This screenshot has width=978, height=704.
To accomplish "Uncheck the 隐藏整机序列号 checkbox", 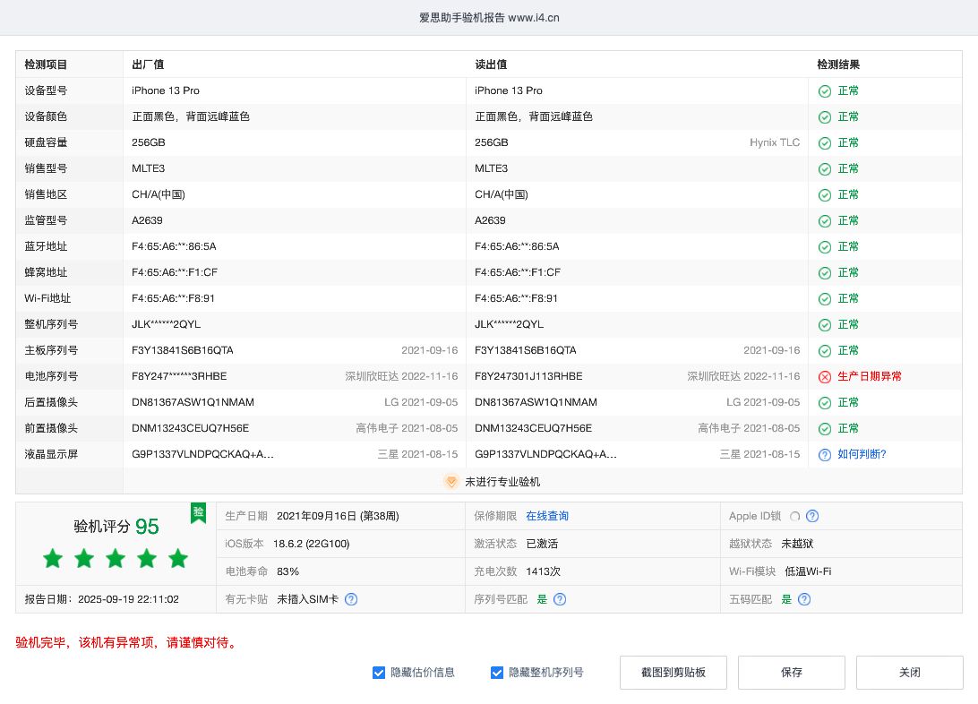I will (x=496, y=673).
